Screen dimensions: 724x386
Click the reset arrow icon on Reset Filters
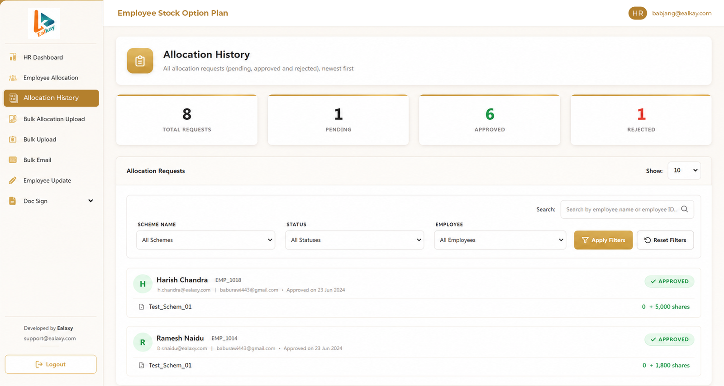click(648, 240)
